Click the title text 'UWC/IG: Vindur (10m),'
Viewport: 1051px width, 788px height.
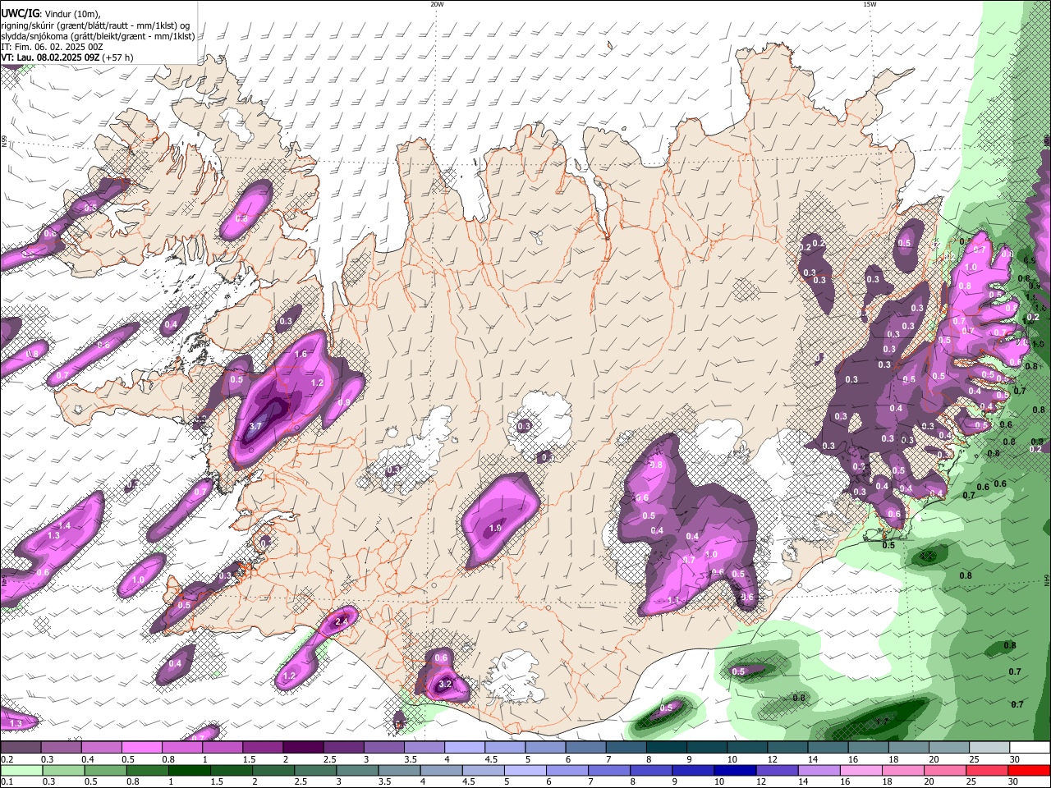(x=51, y=13)
